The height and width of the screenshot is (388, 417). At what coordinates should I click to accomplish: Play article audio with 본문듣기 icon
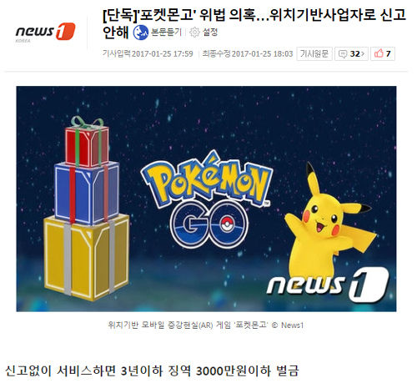(141, 33)
